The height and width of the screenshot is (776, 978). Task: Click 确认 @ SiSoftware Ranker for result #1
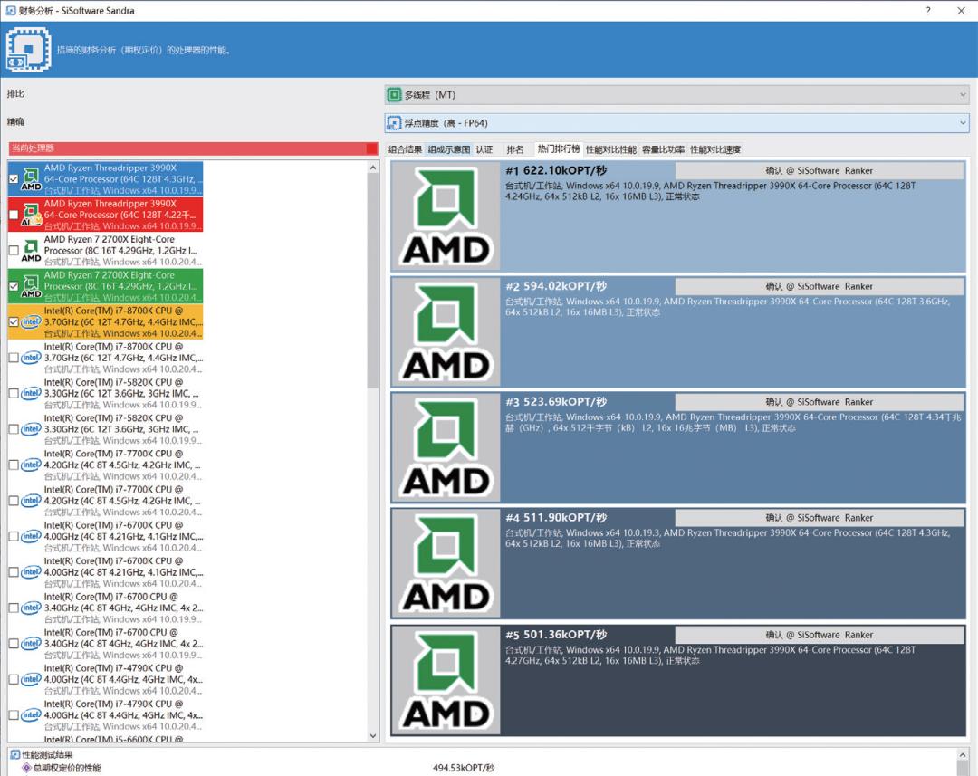point(819,171)
